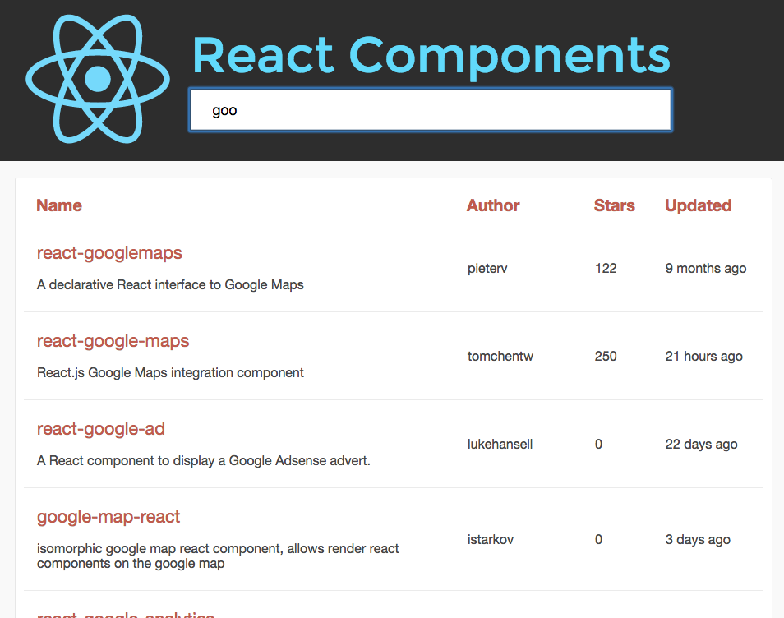This screenshot has width=784, height=618.
Task: Select author name lukehansell
Action: [x=500, y=444]
